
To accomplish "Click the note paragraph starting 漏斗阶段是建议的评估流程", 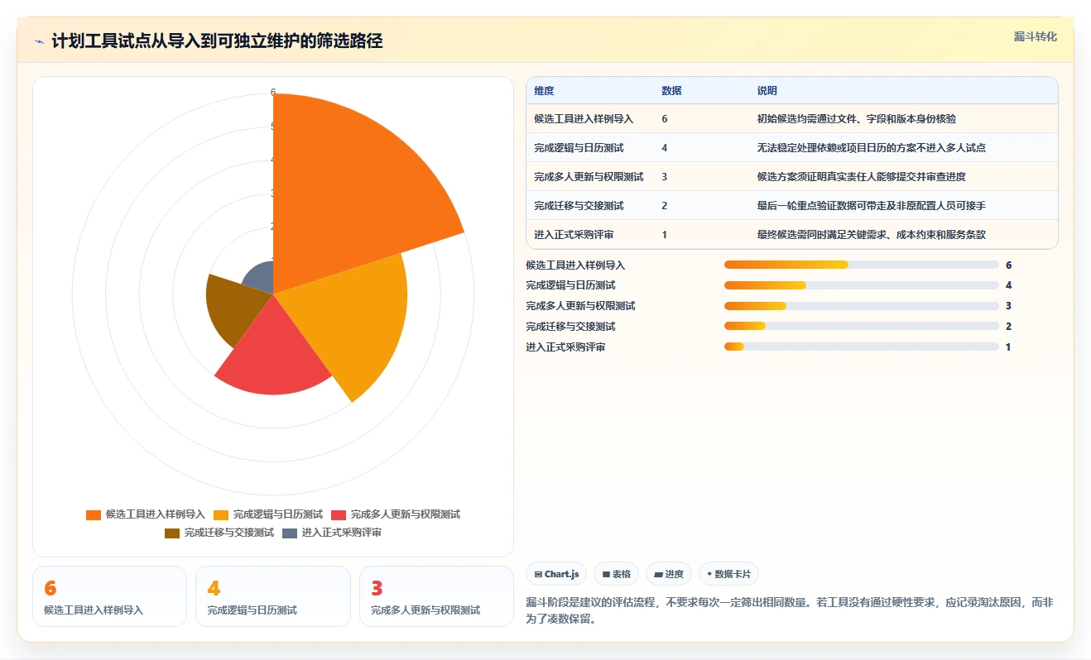I will pos(790,610).
